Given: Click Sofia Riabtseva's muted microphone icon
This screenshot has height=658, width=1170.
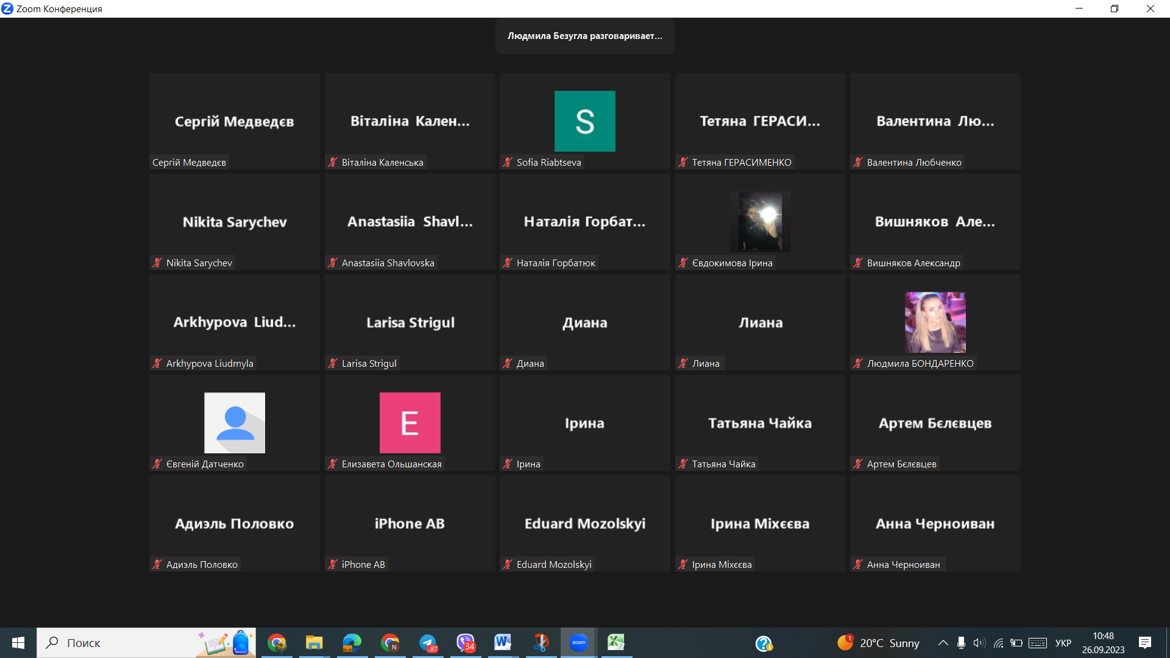Looking at the screenshot, I should tap(508, 162).
